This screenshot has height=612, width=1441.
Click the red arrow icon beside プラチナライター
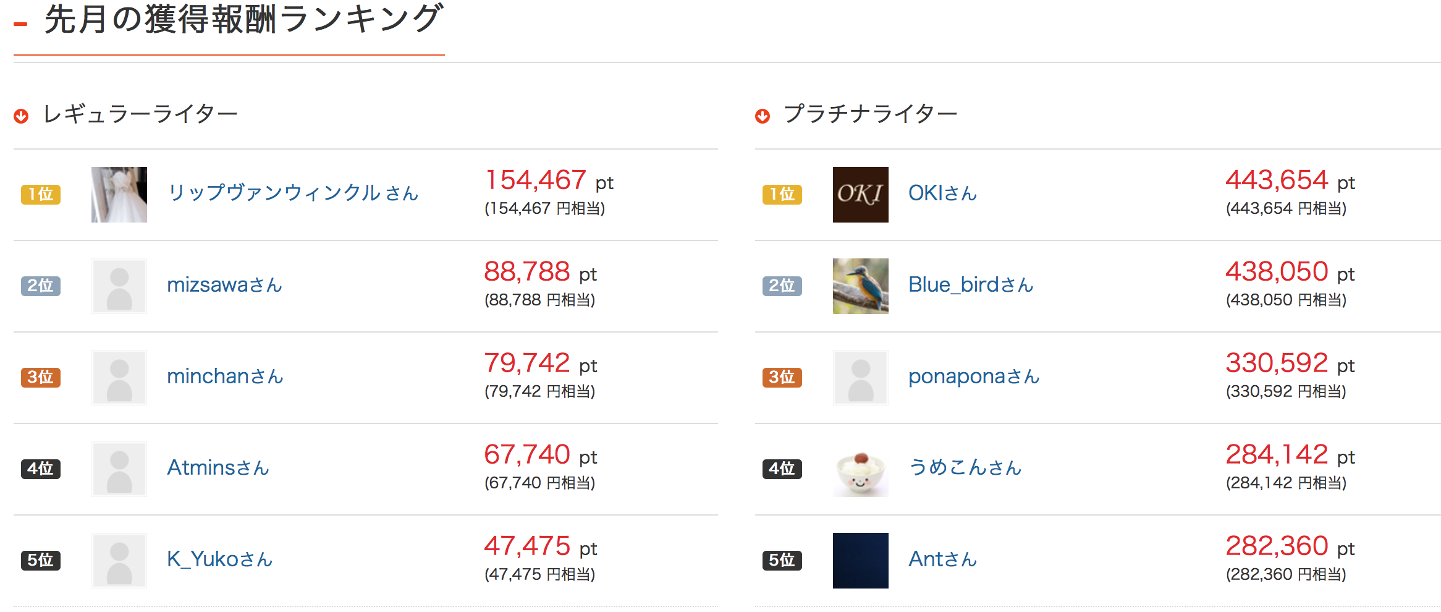tap(763, 116)
